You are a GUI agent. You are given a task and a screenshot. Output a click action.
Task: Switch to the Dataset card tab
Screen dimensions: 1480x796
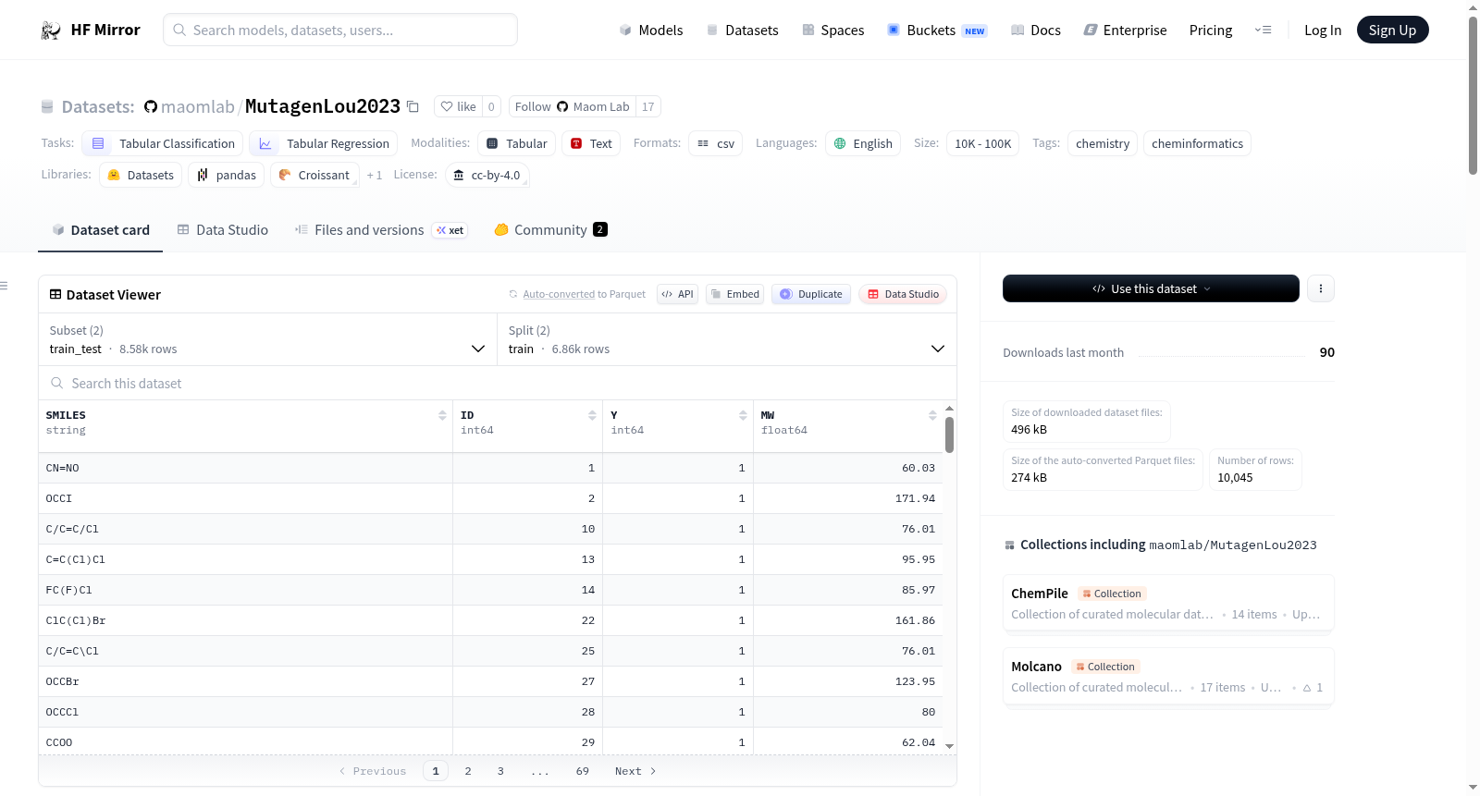point(100,230)
